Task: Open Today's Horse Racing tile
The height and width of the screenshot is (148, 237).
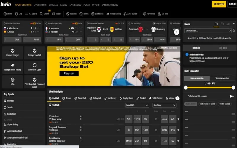Action: coord(12,67)
